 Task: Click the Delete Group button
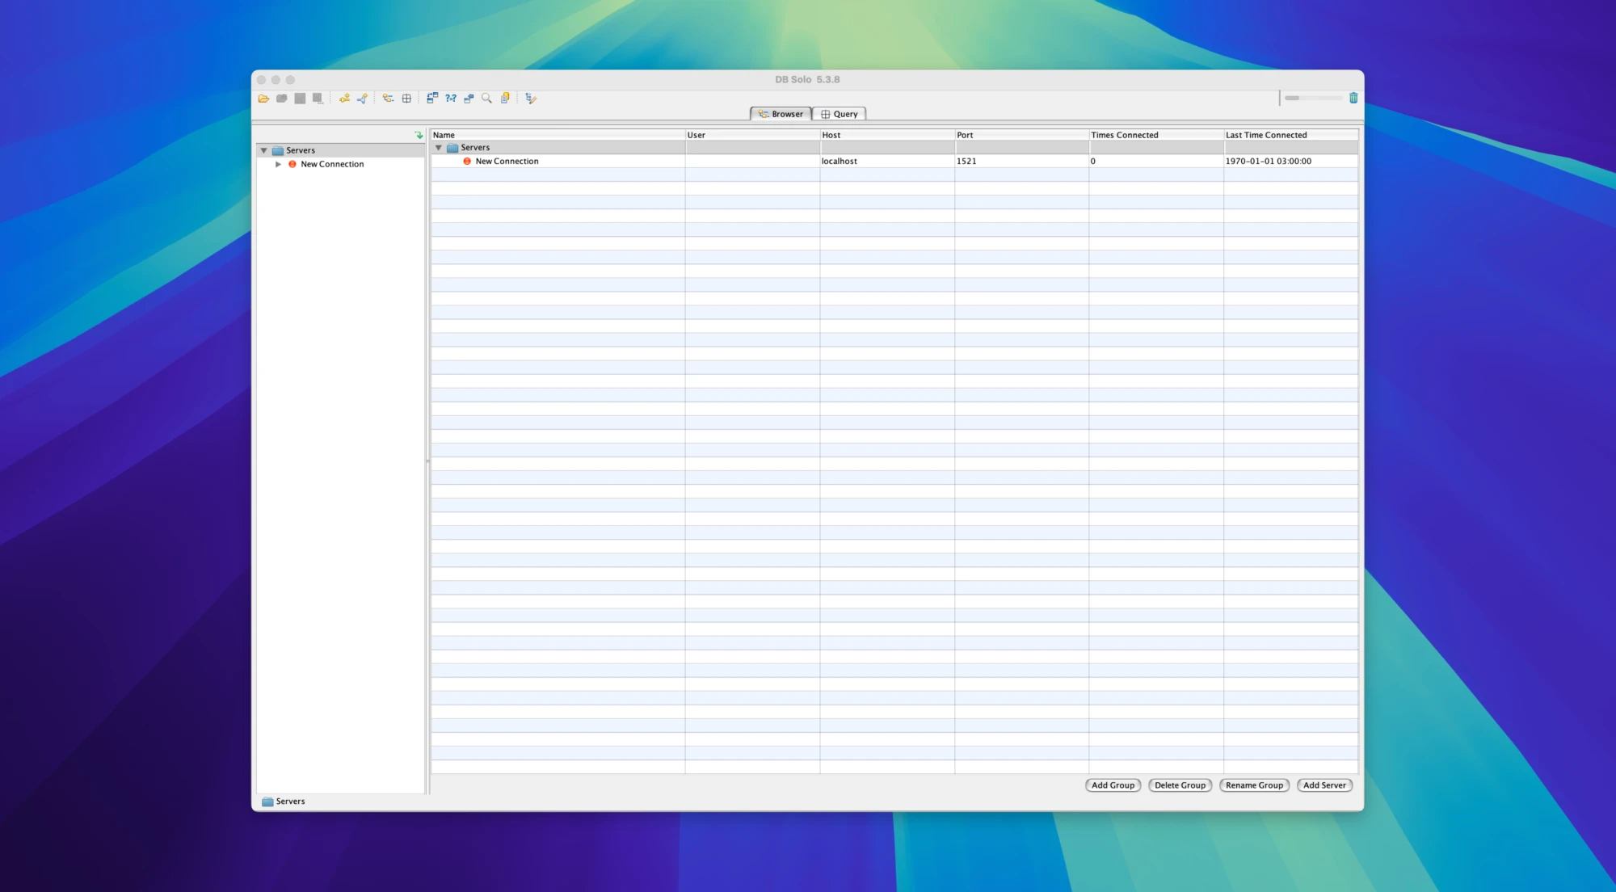pos(1179,785)
